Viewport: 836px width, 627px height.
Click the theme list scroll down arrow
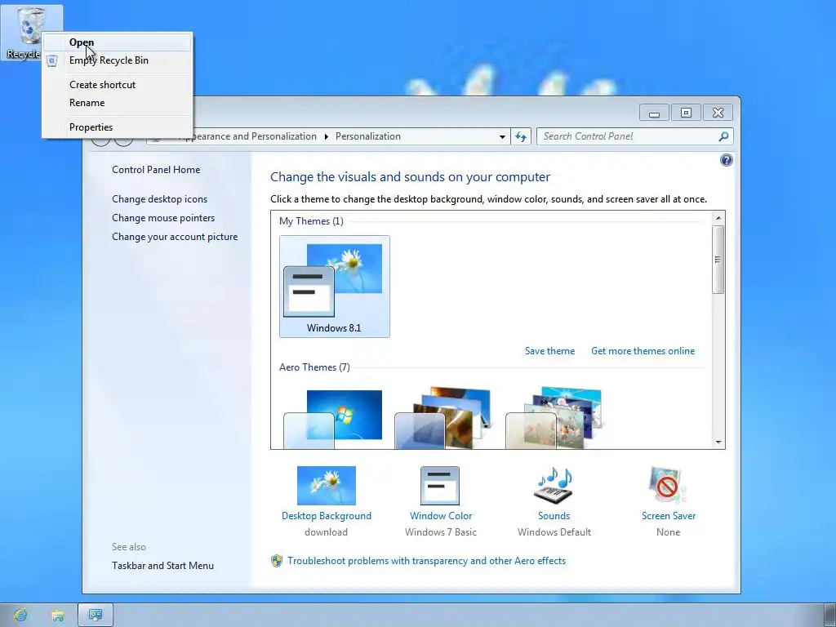(x=718, y=442)
